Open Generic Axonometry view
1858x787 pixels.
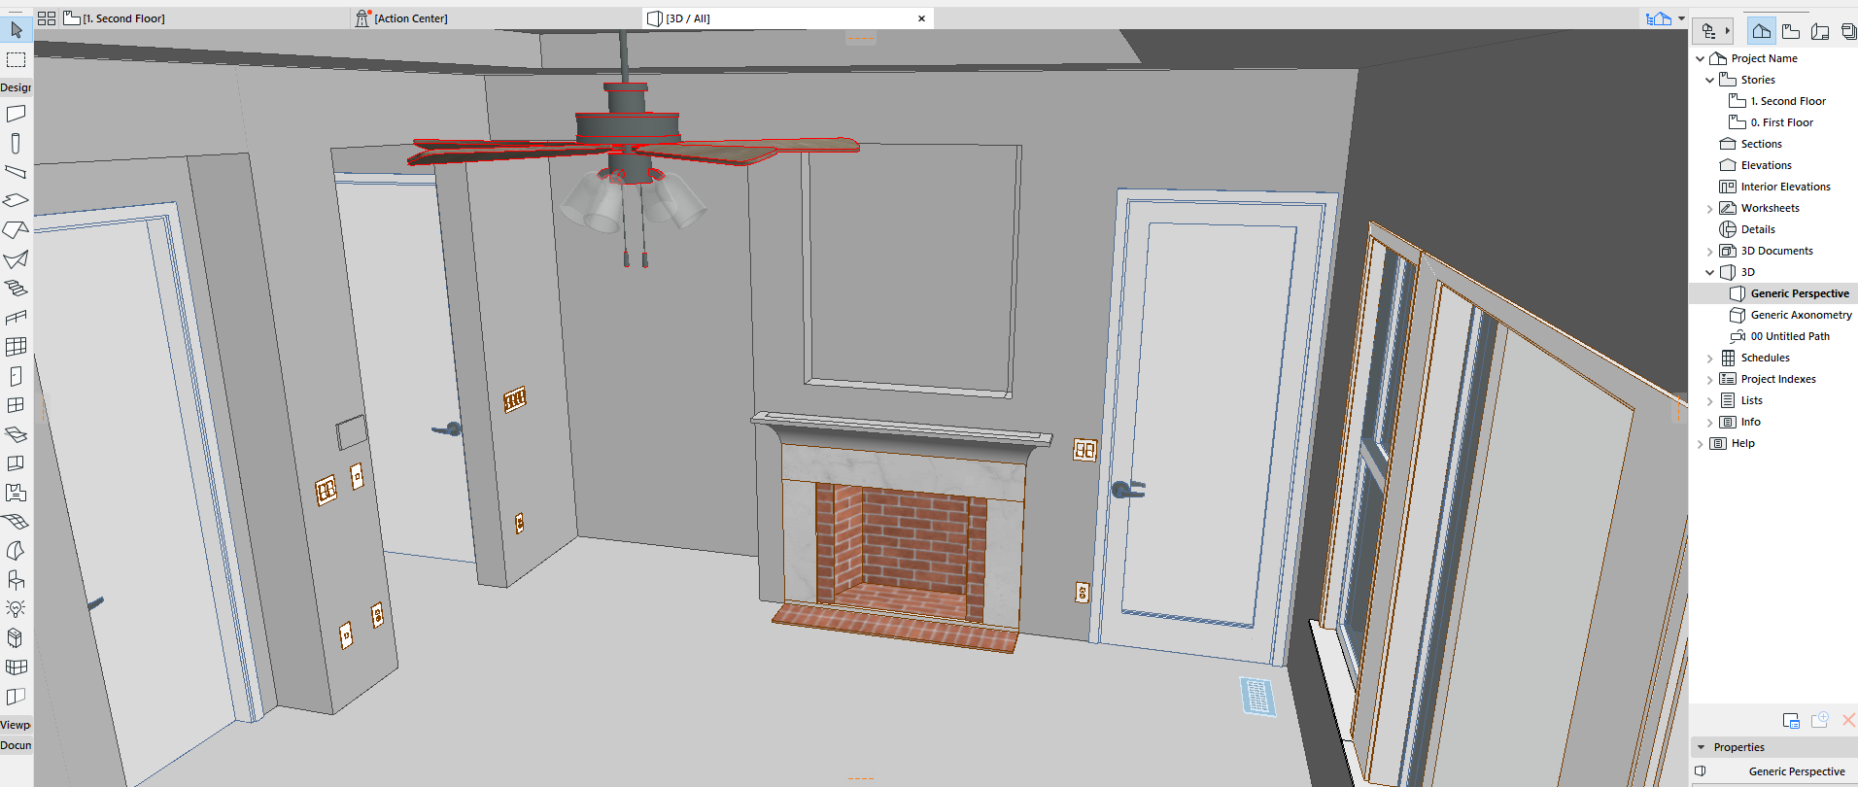point(1801,315)
